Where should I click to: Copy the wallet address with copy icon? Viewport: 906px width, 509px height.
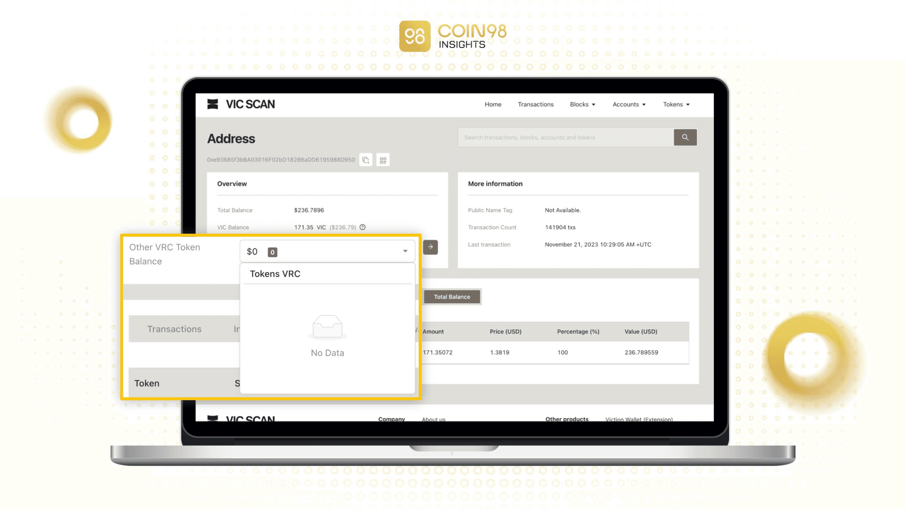pyautogui.click(x=366, y=160)
